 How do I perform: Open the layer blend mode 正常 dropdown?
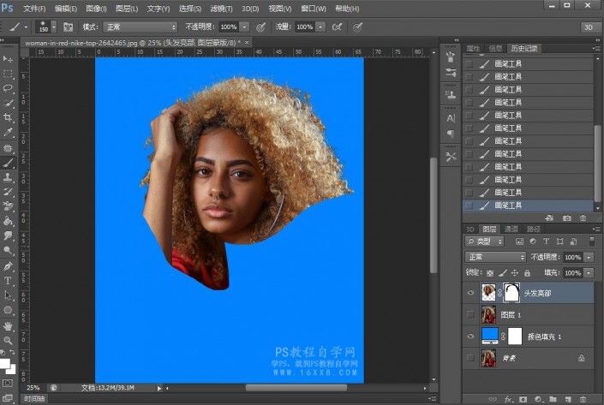pos(494,257)
